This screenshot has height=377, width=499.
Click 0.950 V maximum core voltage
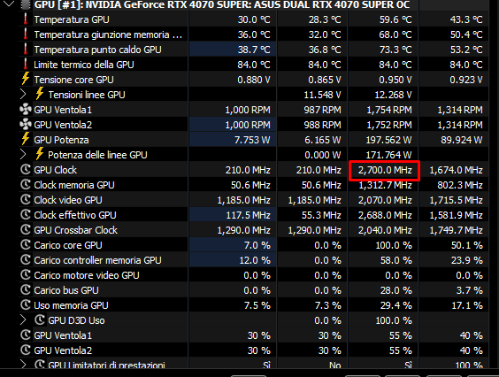tap(395, 80)
